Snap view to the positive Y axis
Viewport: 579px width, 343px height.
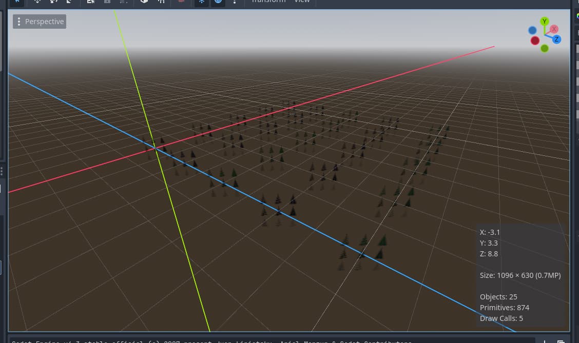tap(544, 21)
